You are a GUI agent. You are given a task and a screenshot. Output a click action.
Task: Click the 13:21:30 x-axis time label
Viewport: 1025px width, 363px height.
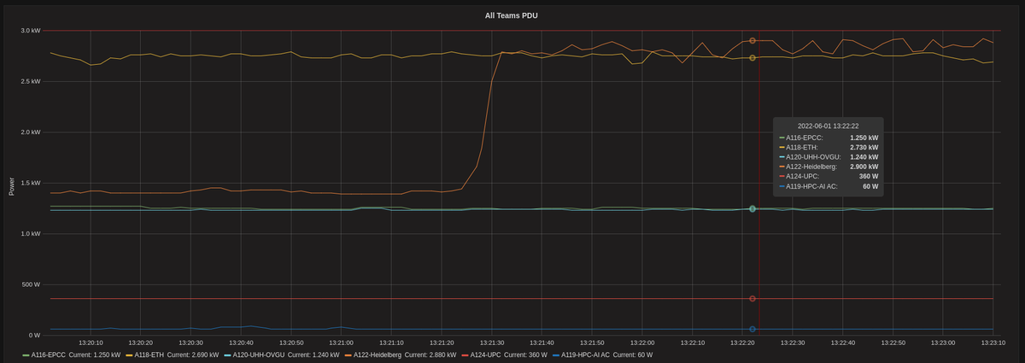[x=491, y=343]
